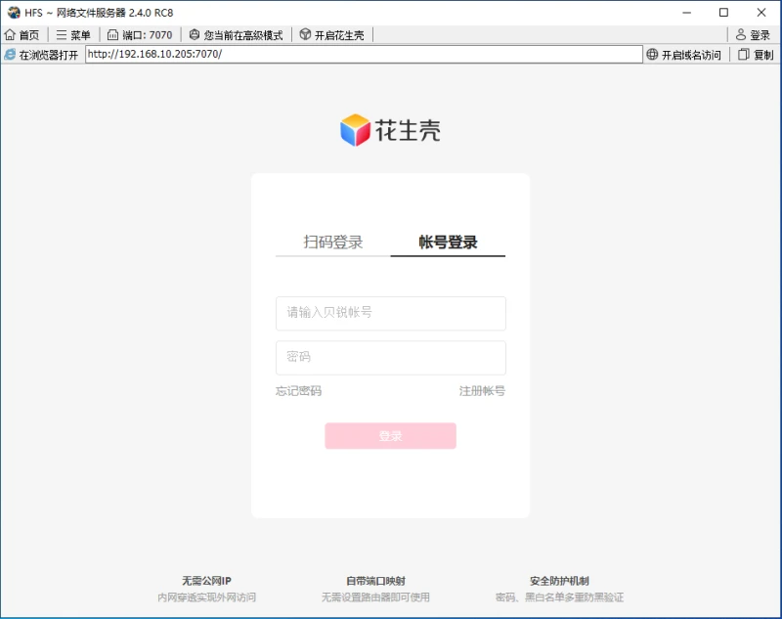This screenshot has height=619, width=782.
Task: Switch to the 扫码登录 tab
Action: [333, 243]
